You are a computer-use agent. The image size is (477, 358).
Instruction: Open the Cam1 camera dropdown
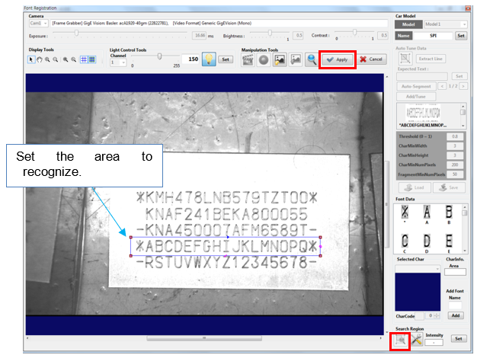[38, 24]
